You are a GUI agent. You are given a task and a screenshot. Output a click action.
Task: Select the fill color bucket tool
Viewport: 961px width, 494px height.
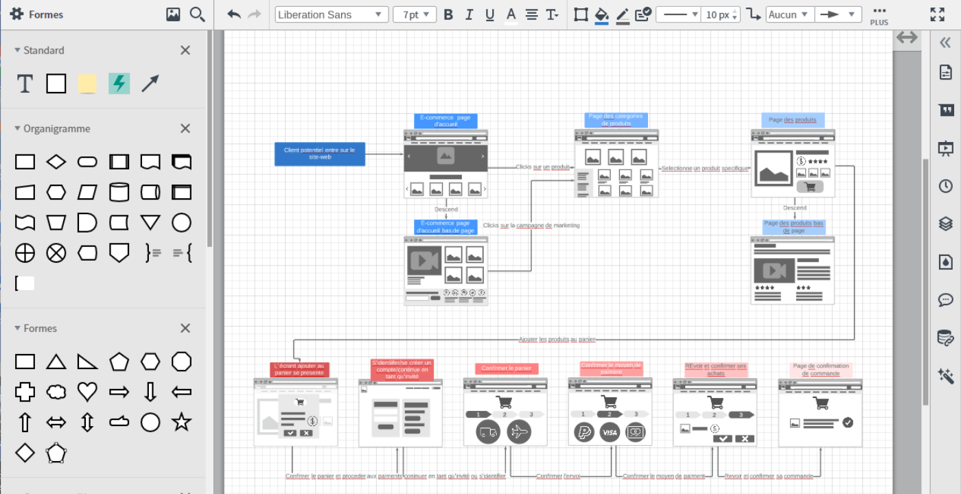click(601, 14)
